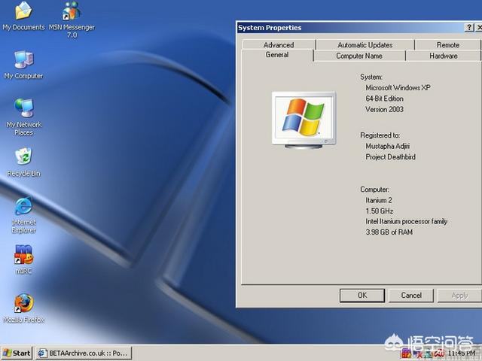
Task: Click Intel Itanium processor family text
Action: (406, 221)
